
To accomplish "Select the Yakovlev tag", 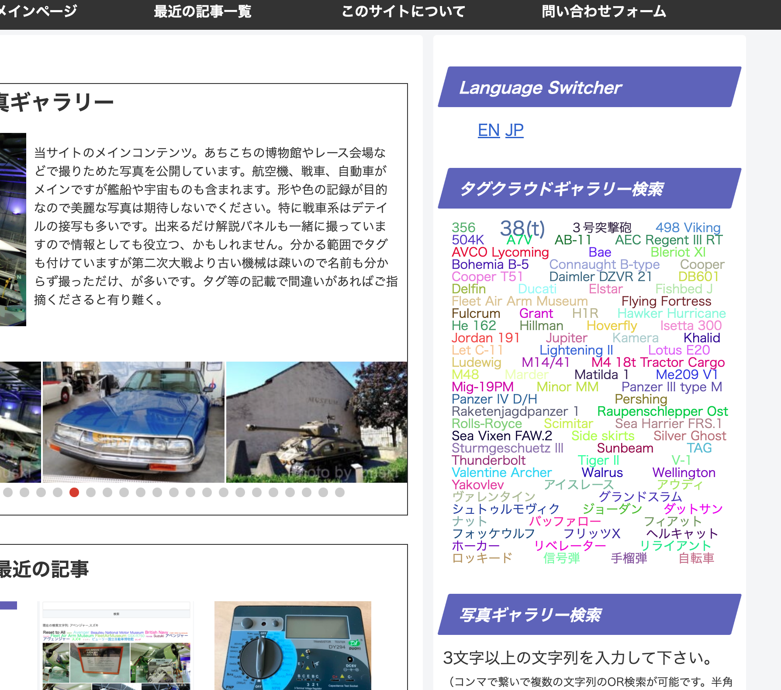I will (477, 485).
